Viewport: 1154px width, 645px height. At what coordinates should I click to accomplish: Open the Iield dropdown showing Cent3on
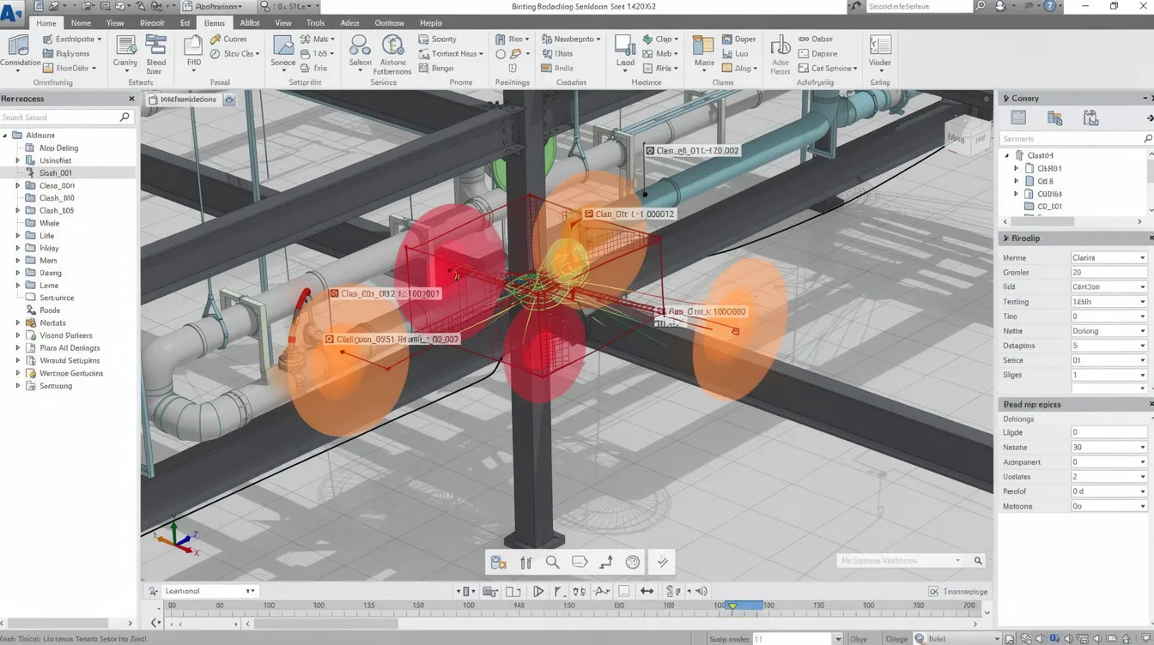pyautogui.click(x=1108, y=286)
